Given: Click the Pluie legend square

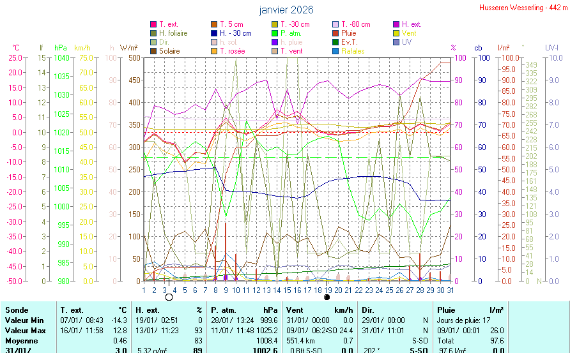Looking at the screenshot, I should point(335,33).
